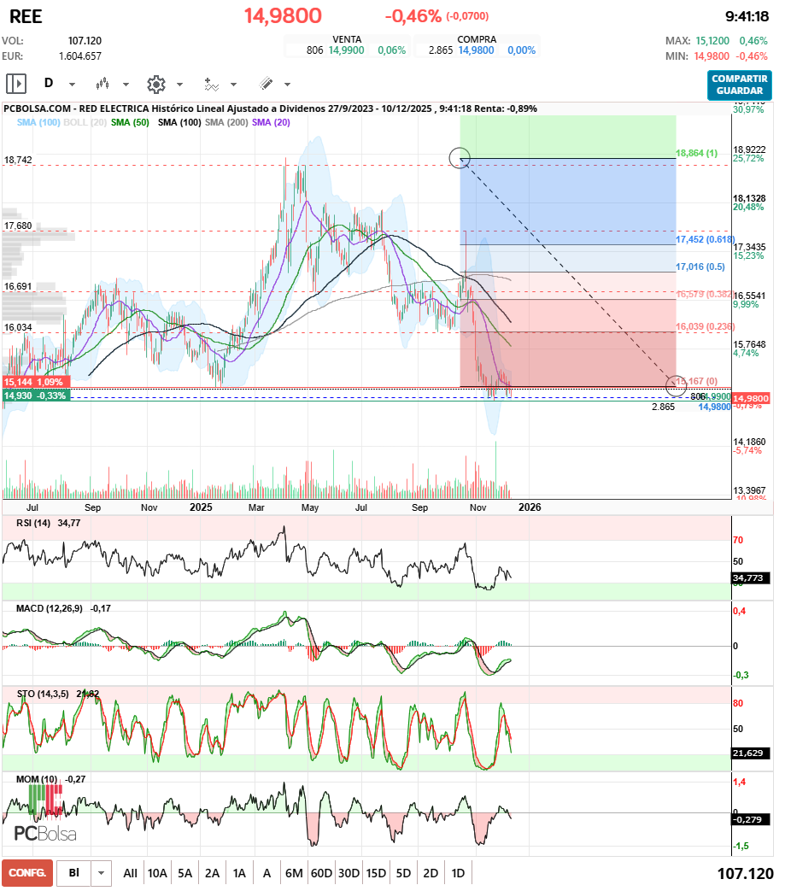Select the 6M time range

point(294,873)
